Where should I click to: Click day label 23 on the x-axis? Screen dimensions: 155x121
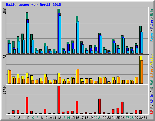(109, 118)
